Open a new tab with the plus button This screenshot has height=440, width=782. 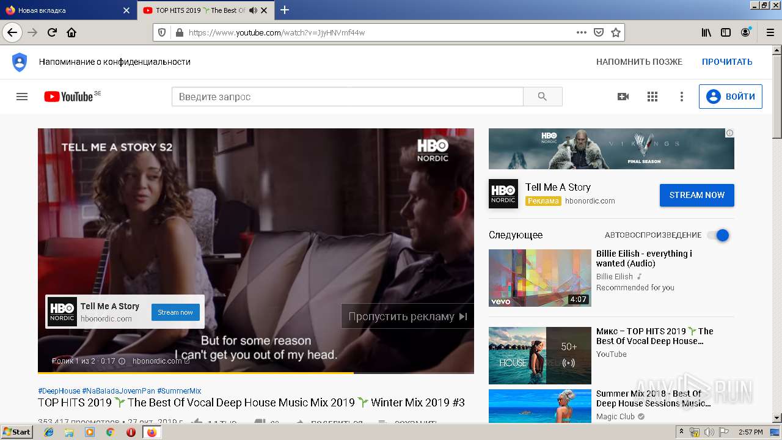tap(285, 10)
